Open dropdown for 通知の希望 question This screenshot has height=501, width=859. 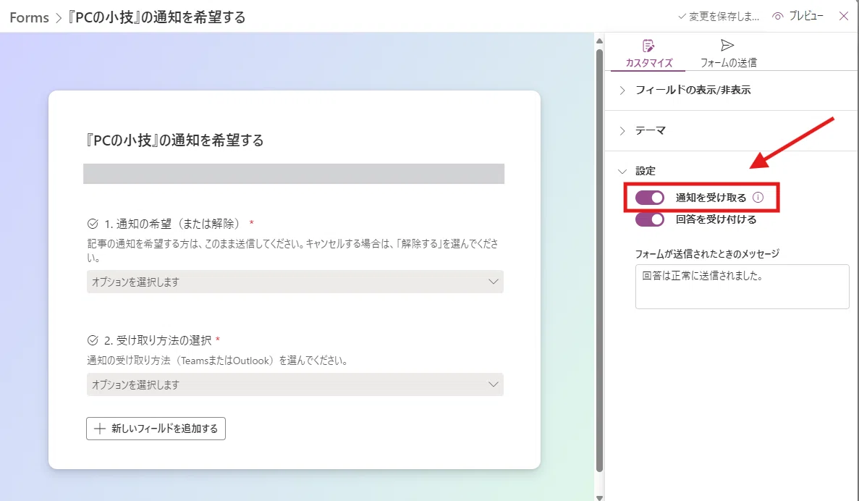[295, 282]
